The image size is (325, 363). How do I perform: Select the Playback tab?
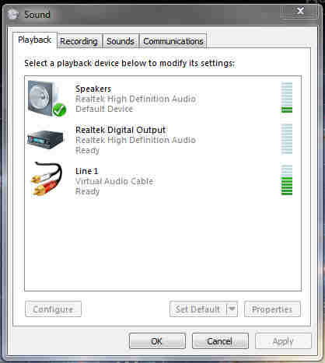35,40
